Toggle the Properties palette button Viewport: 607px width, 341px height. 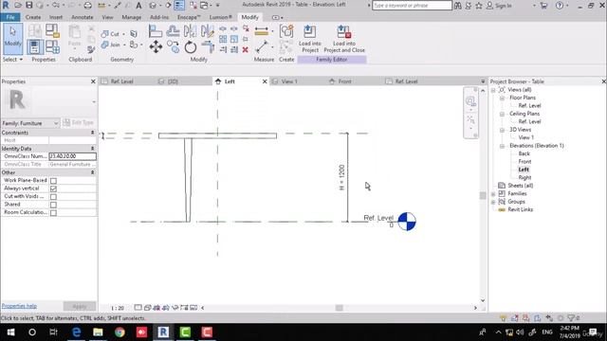point(35,46)
